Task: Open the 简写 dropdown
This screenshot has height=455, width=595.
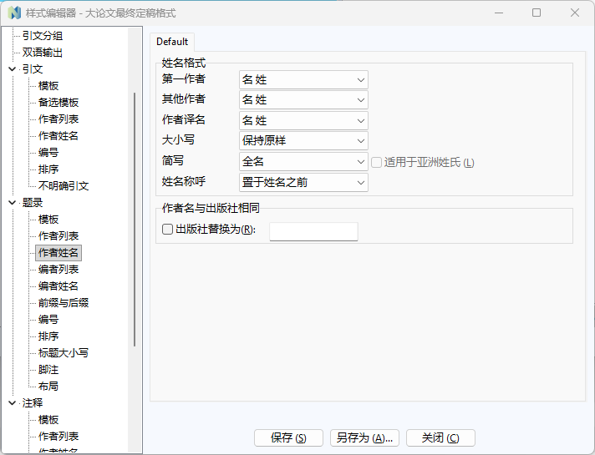Action: (303, 162)
